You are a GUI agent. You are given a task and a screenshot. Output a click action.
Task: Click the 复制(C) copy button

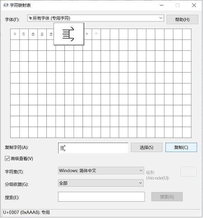tap(181, 147)
